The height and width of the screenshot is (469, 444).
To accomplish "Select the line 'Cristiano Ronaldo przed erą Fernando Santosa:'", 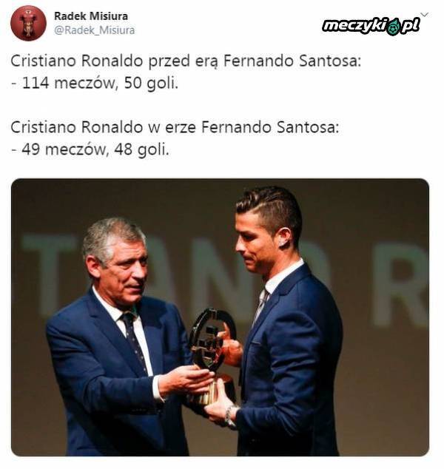I will click(x=186, y=61).
